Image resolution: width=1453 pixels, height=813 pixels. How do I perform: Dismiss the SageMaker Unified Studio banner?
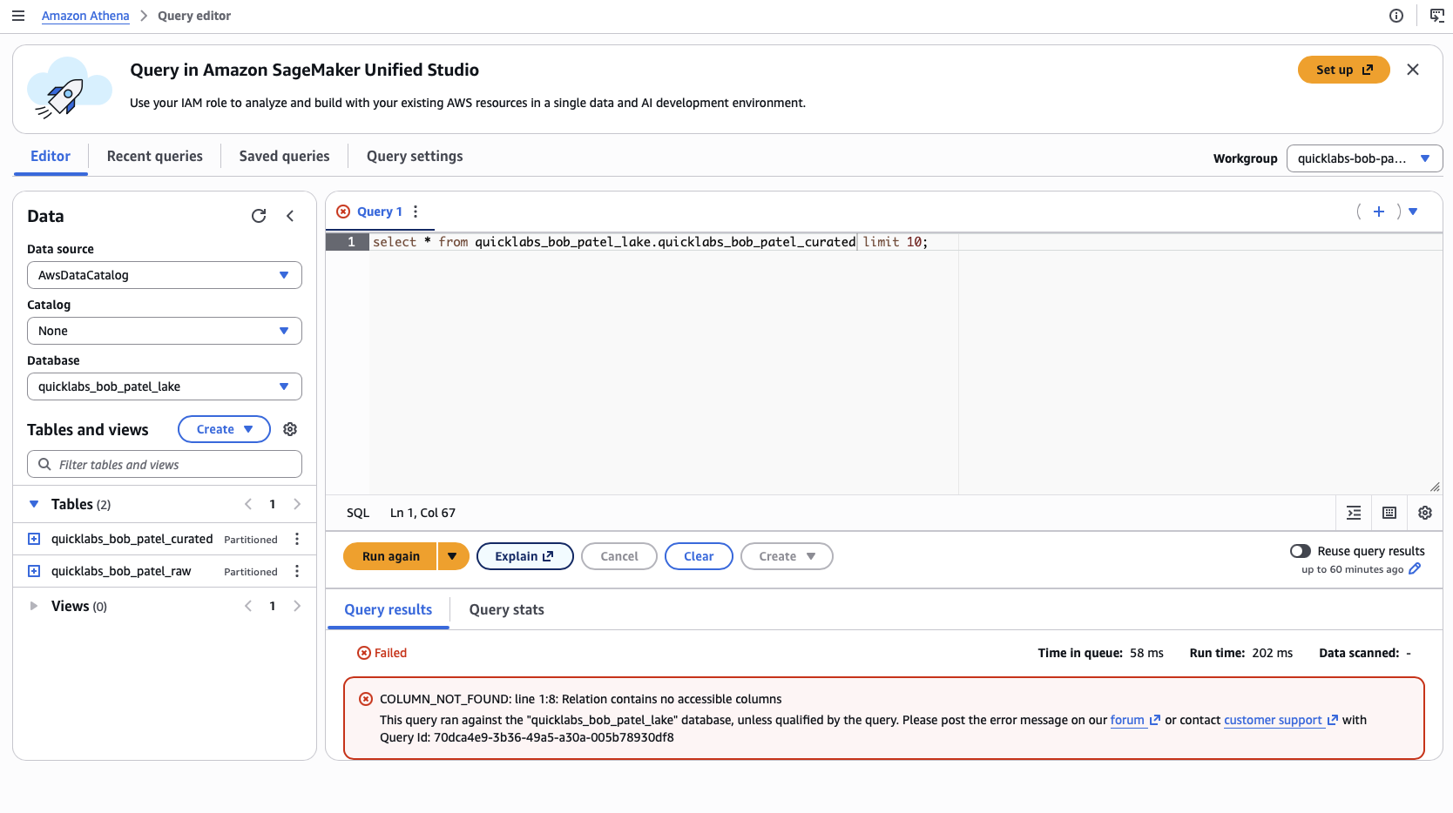[x=1413, y=70]
